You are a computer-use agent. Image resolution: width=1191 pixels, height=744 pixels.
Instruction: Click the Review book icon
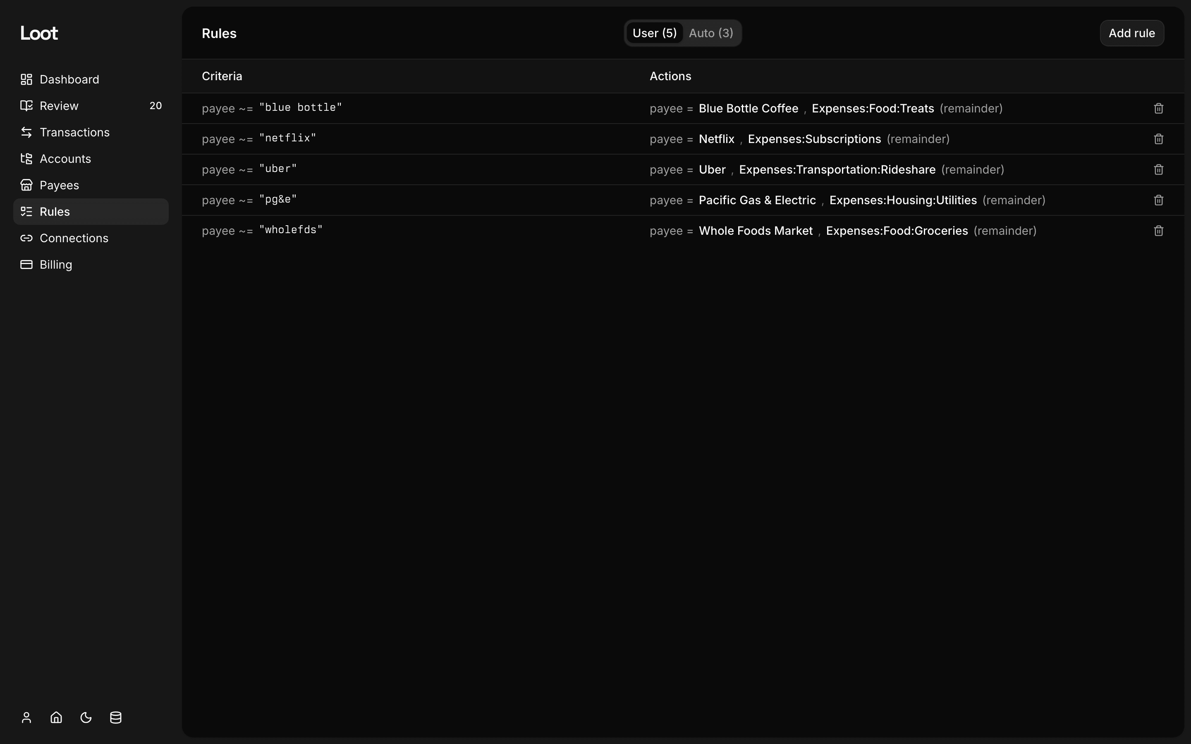coord(26,106)
